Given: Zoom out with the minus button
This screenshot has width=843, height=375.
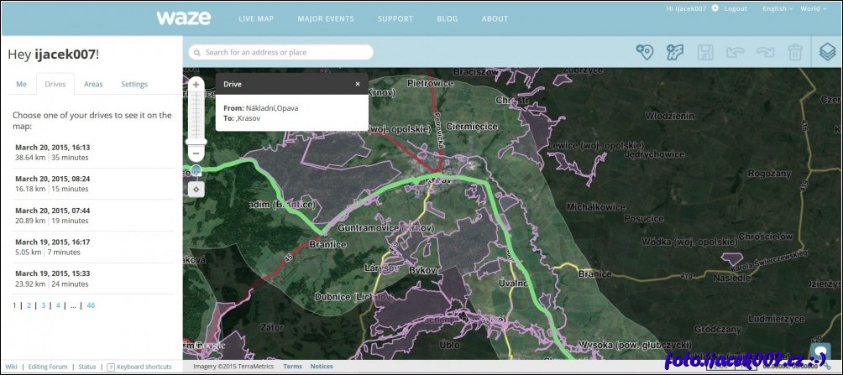Looking at the screenshot, I should pos(196,154).
